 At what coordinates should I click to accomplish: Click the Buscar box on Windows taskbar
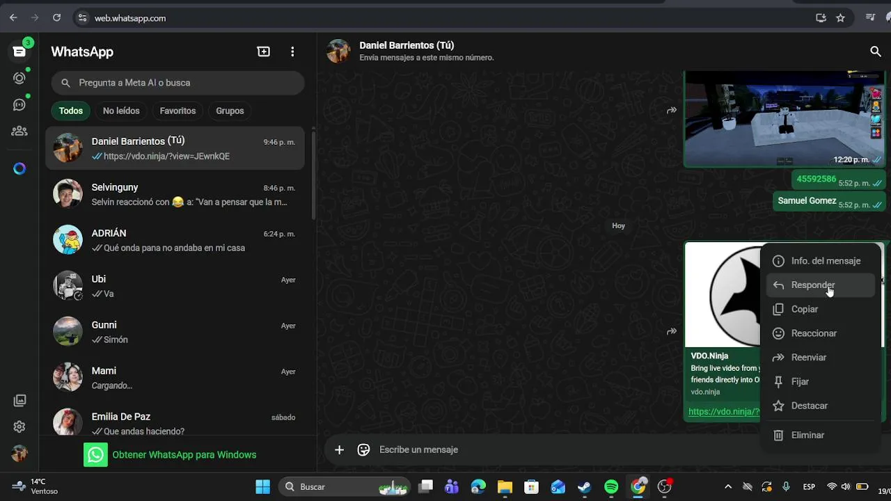[346, 487]
